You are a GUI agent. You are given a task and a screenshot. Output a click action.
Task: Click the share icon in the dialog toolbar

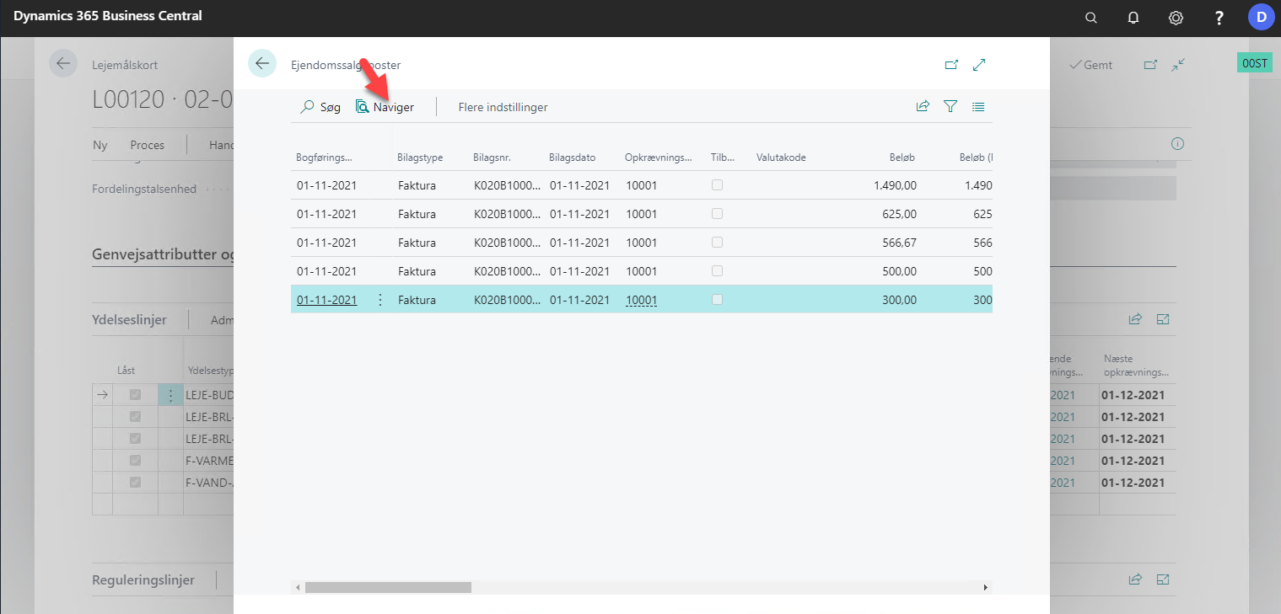tap(923, 106)
